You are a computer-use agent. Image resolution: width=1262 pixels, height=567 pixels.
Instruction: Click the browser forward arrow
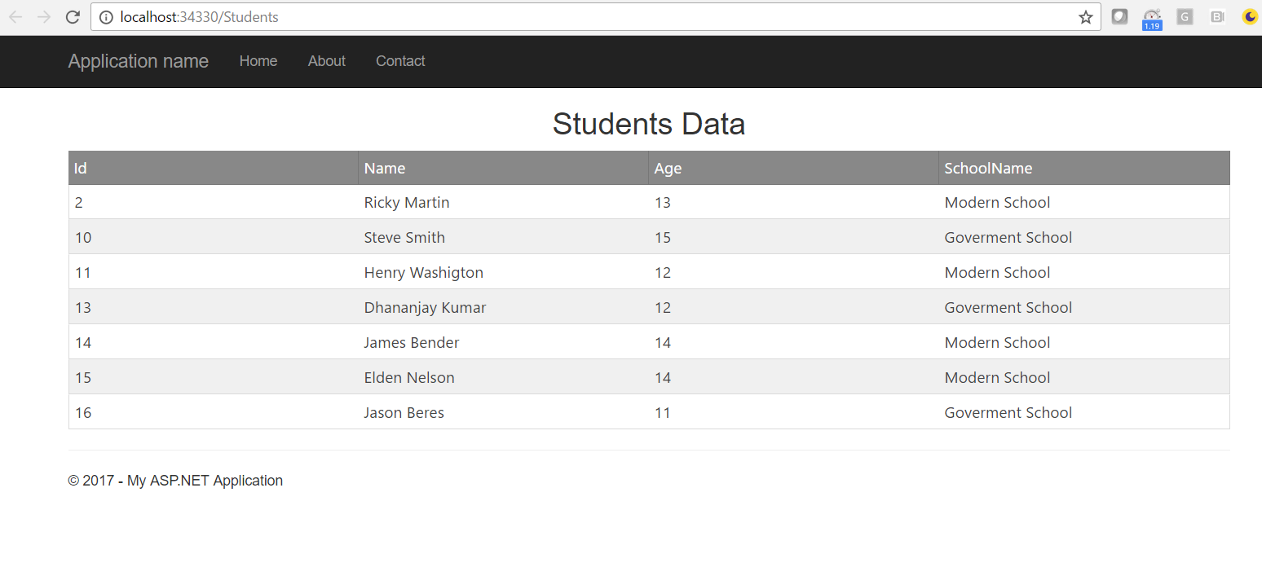pyautogui.click(x=43, y=17)
